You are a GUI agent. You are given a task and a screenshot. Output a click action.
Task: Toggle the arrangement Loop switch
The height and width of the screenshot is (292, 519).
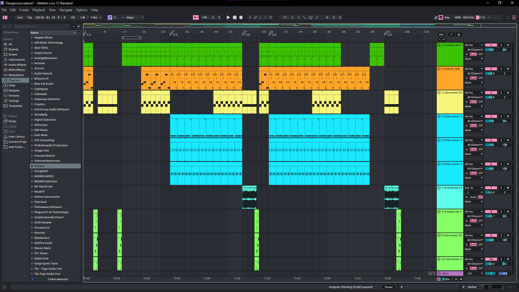[310, 18]
